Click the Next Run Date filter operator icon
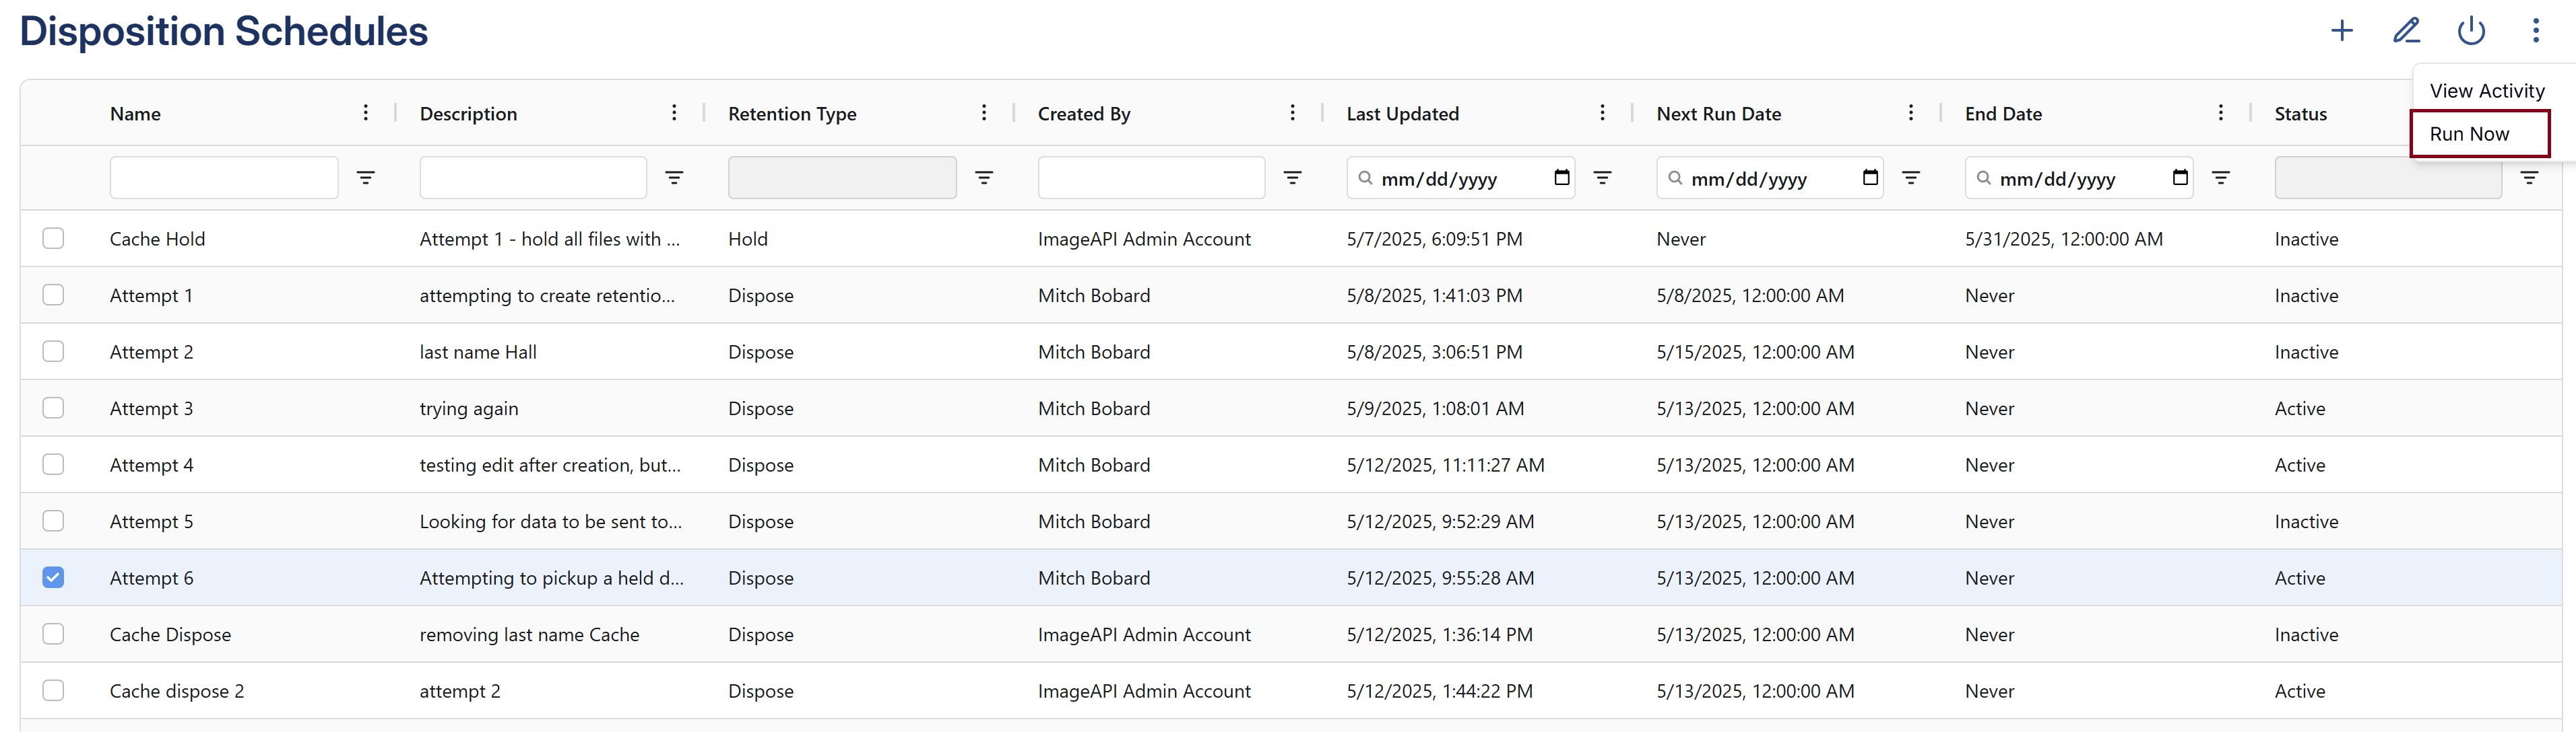The image size is (2576, 732). coord(1911,178)
